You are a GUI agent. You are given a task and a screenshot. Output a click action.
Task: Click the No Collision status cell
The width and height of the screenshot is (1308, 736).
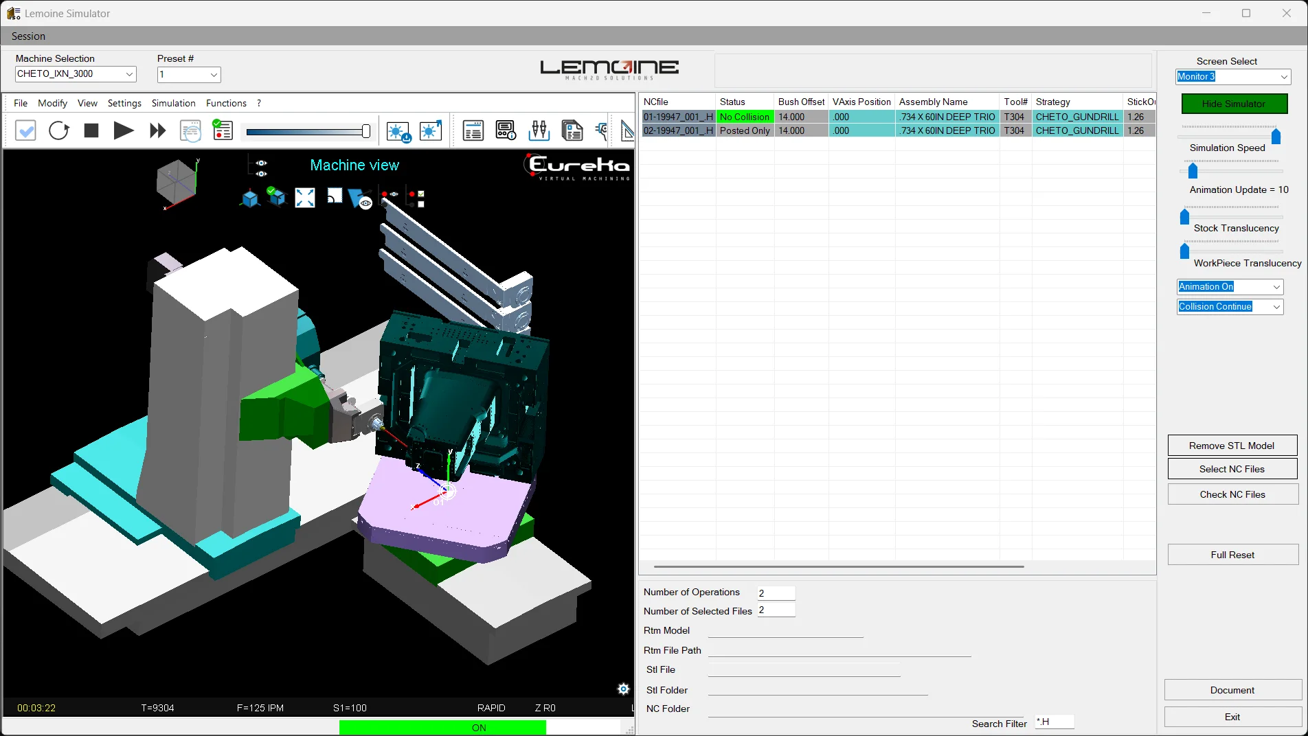745,117
